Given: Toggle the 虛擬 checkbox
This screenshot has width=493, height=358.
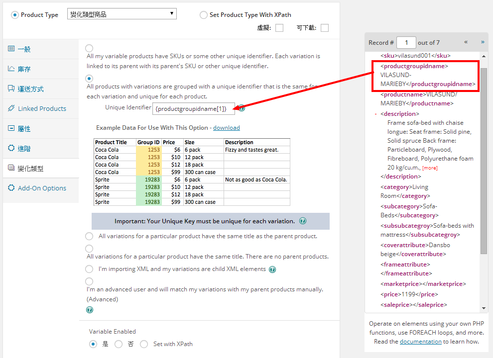Looking at the screenshot, I should pyautogui.click(x=279, y=28).
